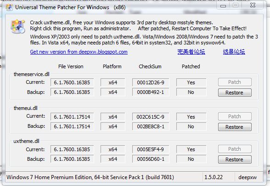Screen dimensions: 270x186
Task: Select themeui.dll backup version 6.1.7601.17514 field
Action: point(72,126)
